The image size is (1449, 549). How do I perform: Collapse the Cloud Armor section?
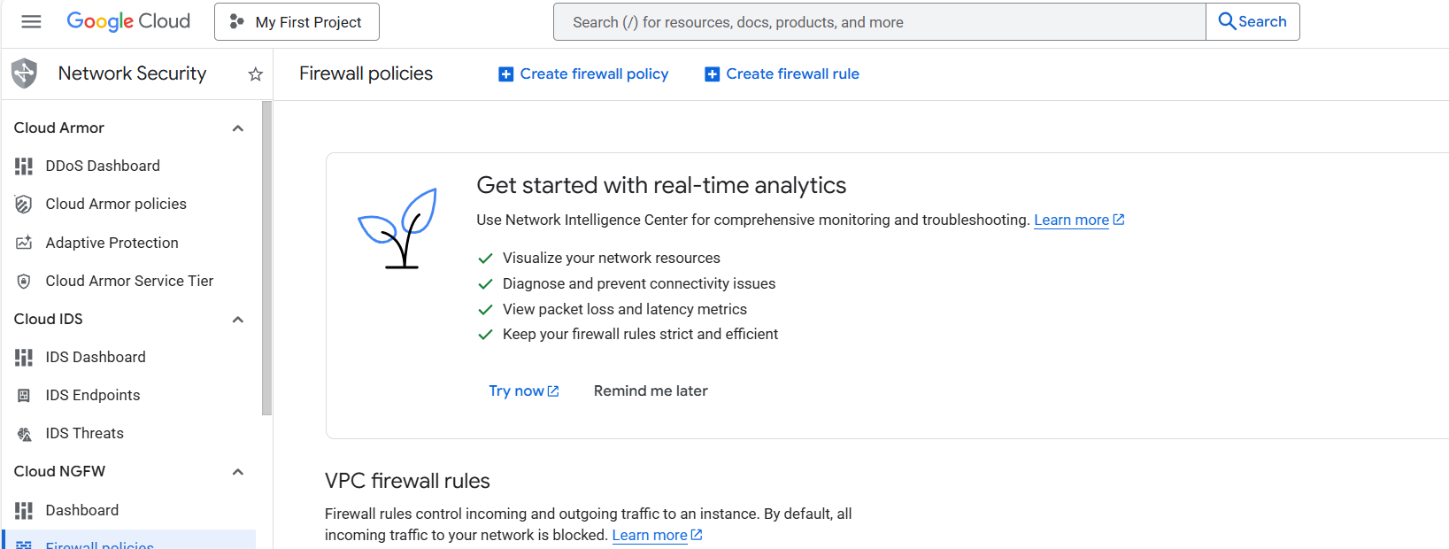click(x=237, y=128)
